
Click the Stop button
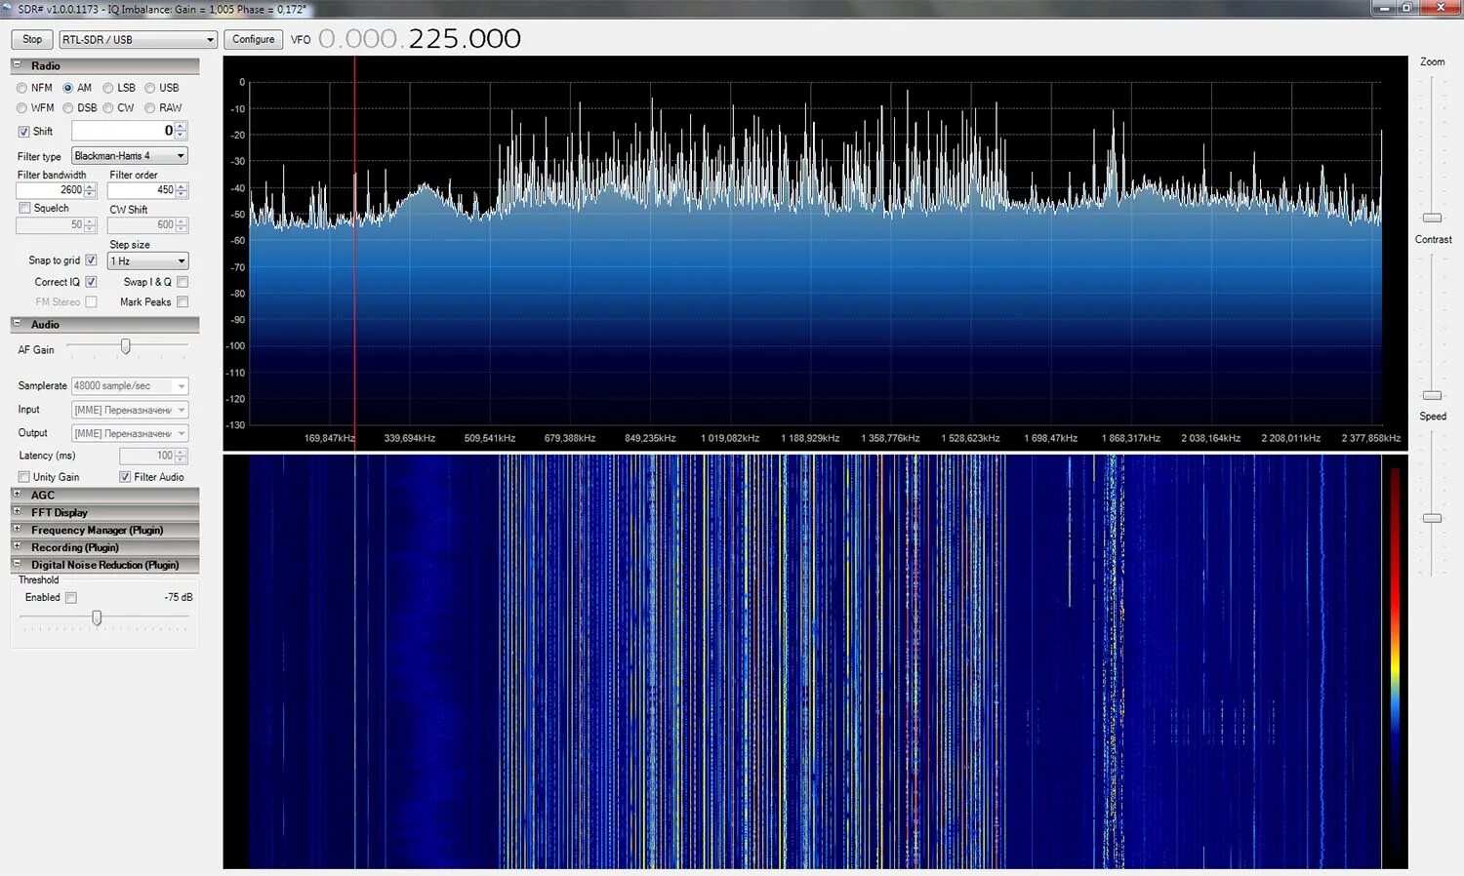coord(30,39)
